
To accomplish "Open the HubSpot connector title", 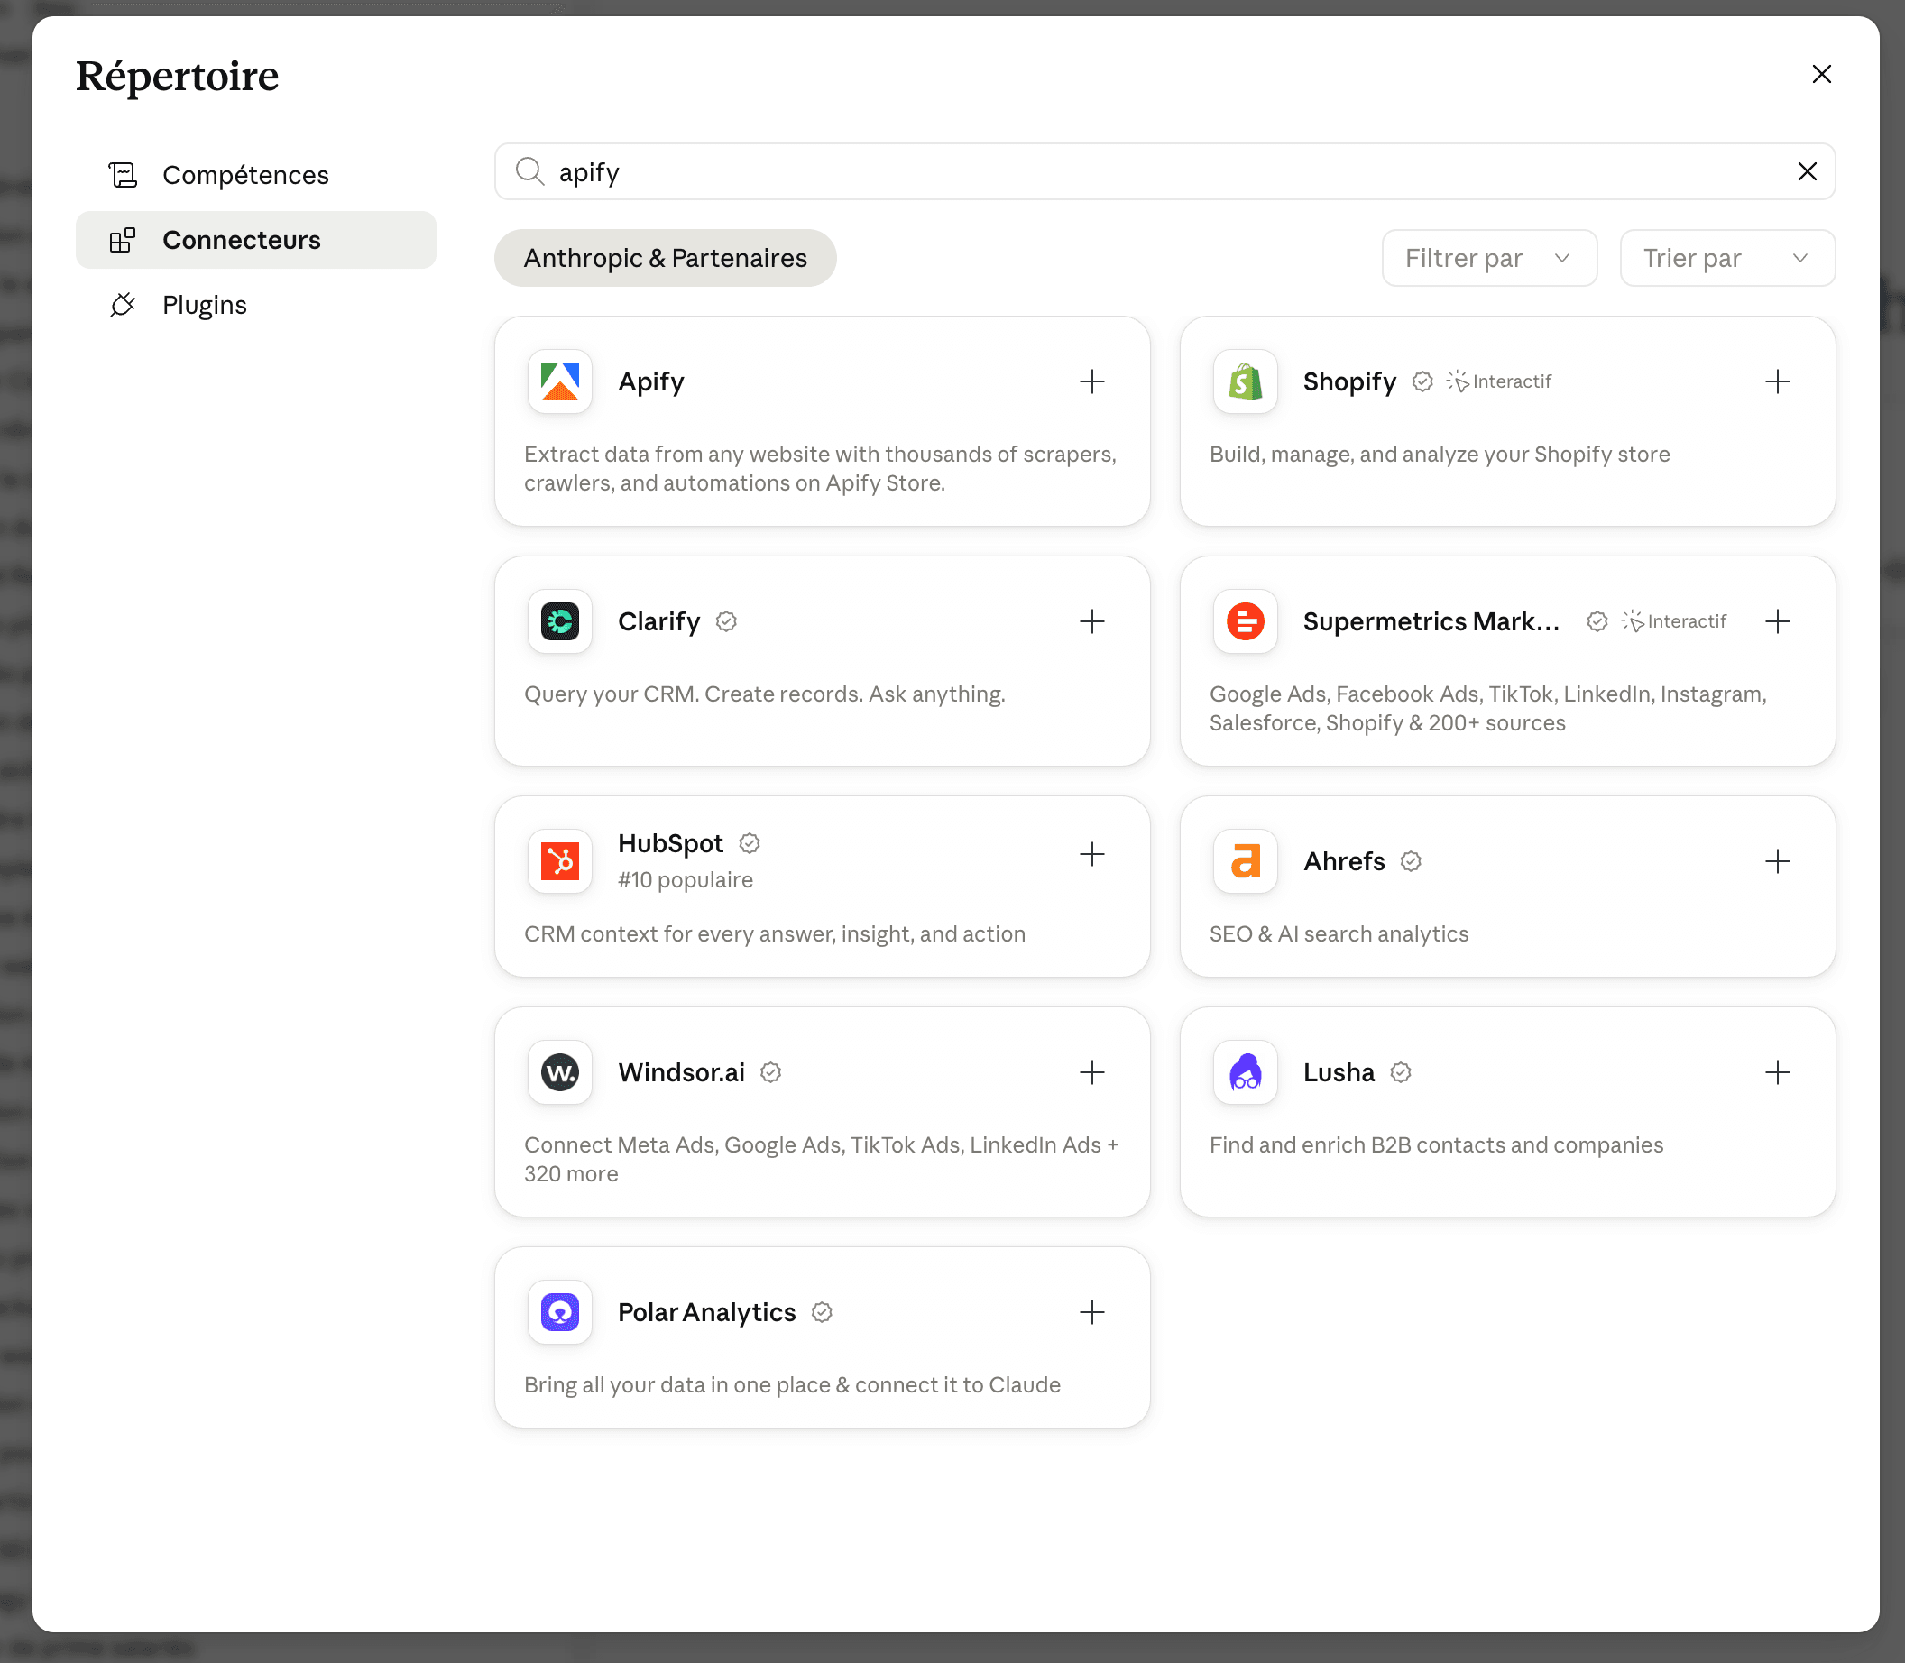I will click(670, 842).
